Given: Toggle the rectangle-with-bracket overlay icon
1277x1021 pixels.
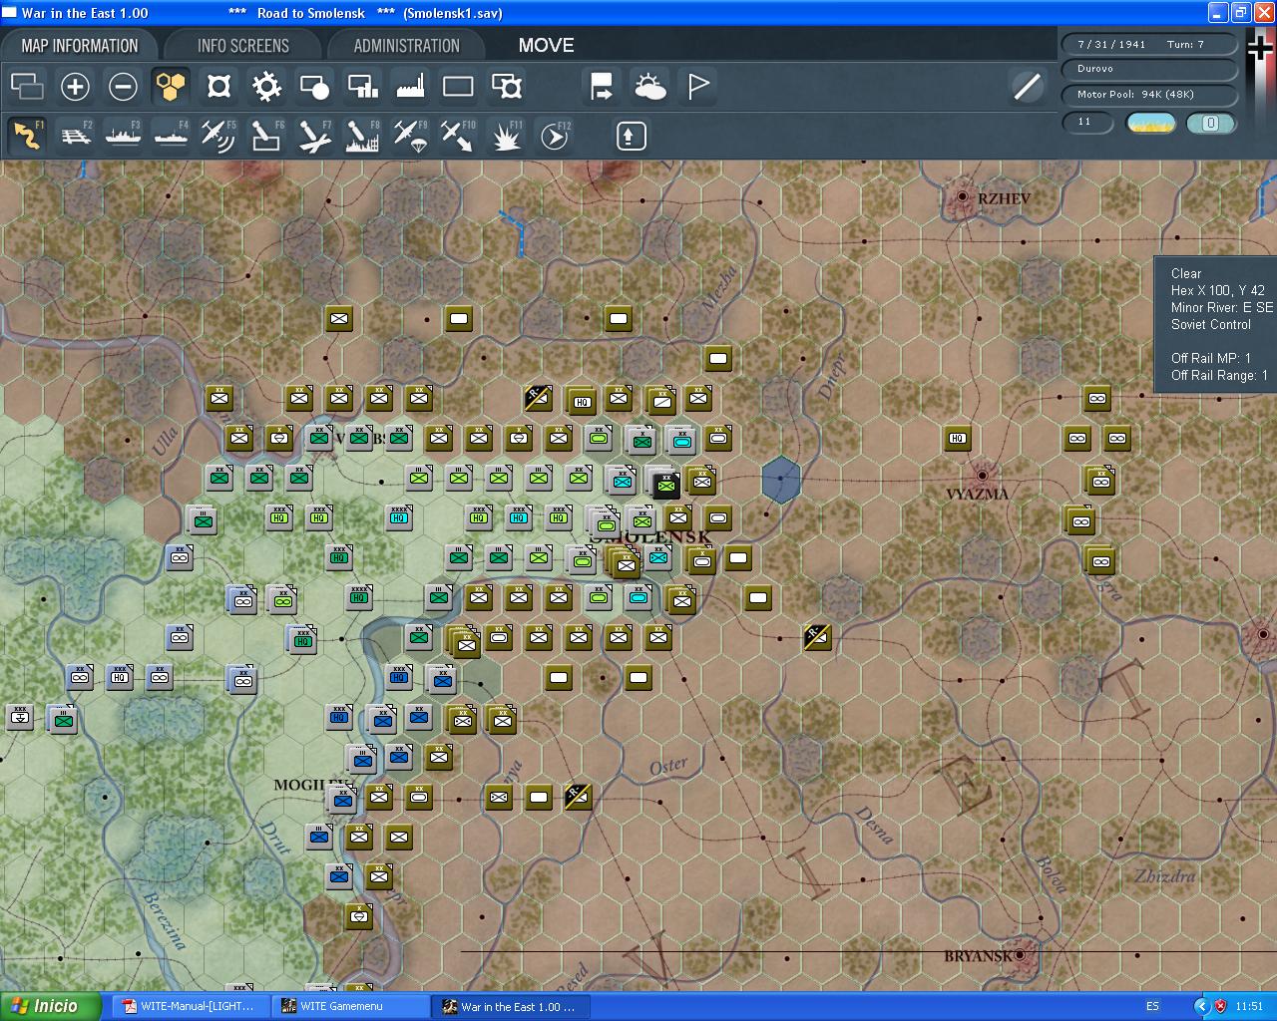Looking at the screenshot, I should click(x=506, y=87).
